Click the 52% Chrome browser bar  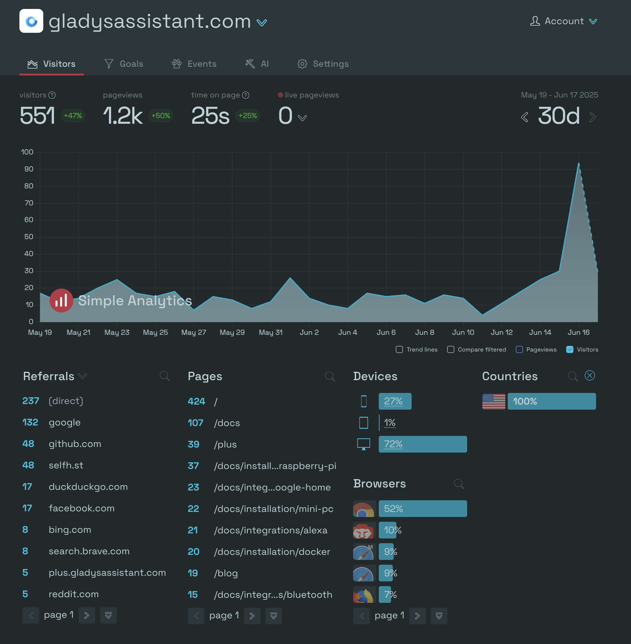423,509
